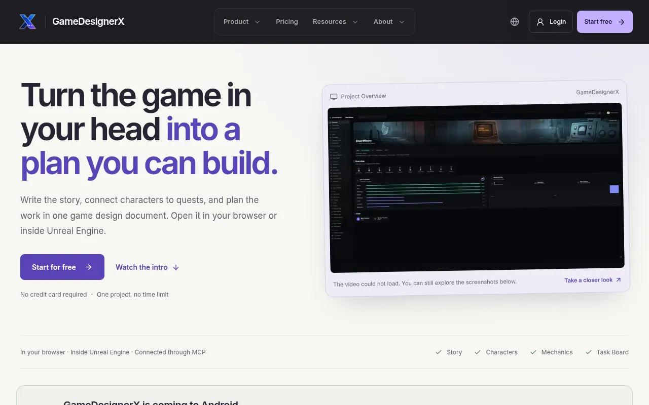Open the Take a closer look link
Image resolution: width=649 pixels, height=405 pixels.
(x=593, y=280)
